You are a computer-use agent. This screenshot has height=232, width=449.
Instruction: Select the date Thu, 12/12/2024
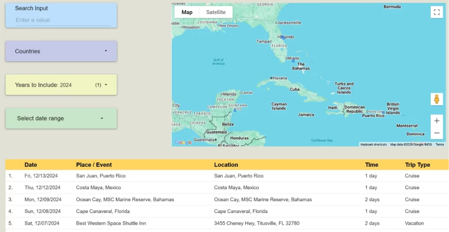pyautogui.click(x=43, y=188)
